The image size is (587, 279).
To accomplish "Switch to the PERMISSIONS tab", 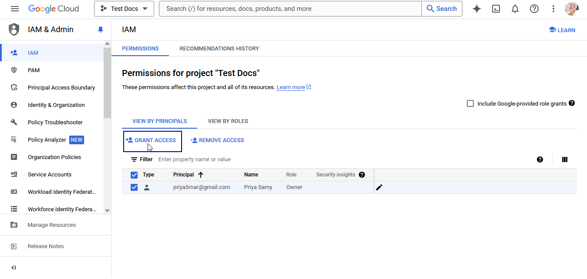I will click(140, 49).
